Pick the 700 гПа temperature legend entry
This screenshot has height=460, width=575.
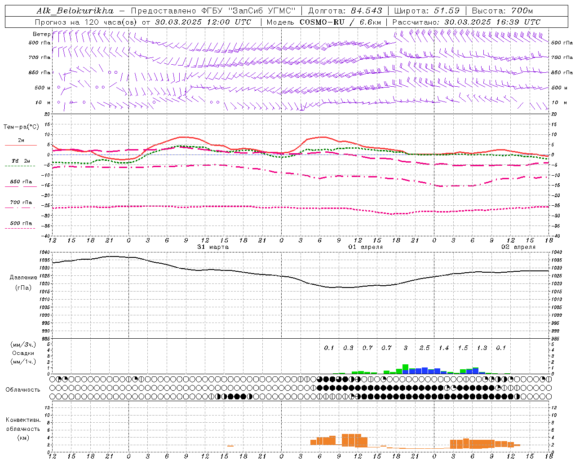coord(21,203)
